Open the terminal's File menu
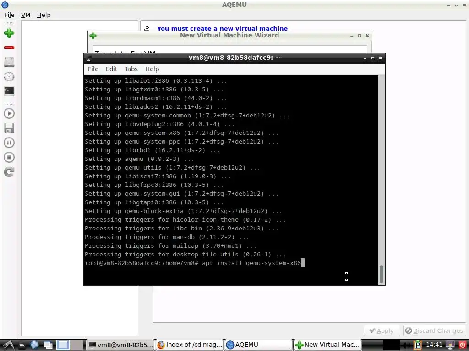The height and width of the screenshot is (351, 469). (x=93, y=69)
